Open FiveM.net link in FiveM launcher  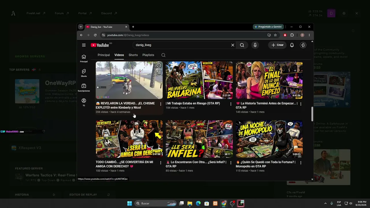(x=36, y=13)
